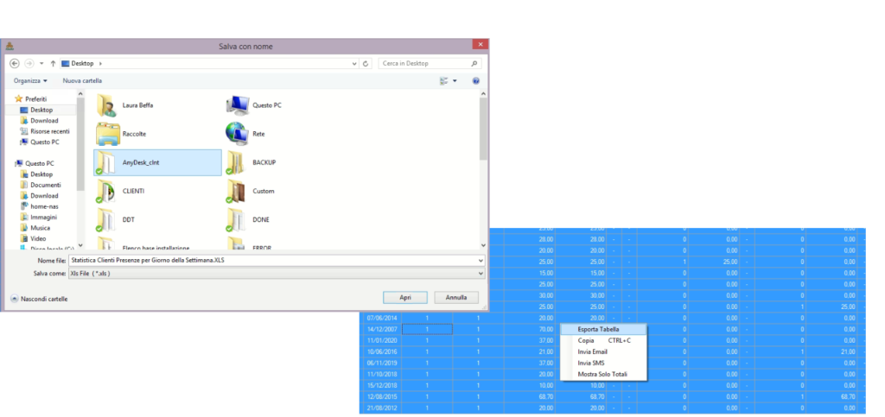Click the help question mark icon

point(475,80)
